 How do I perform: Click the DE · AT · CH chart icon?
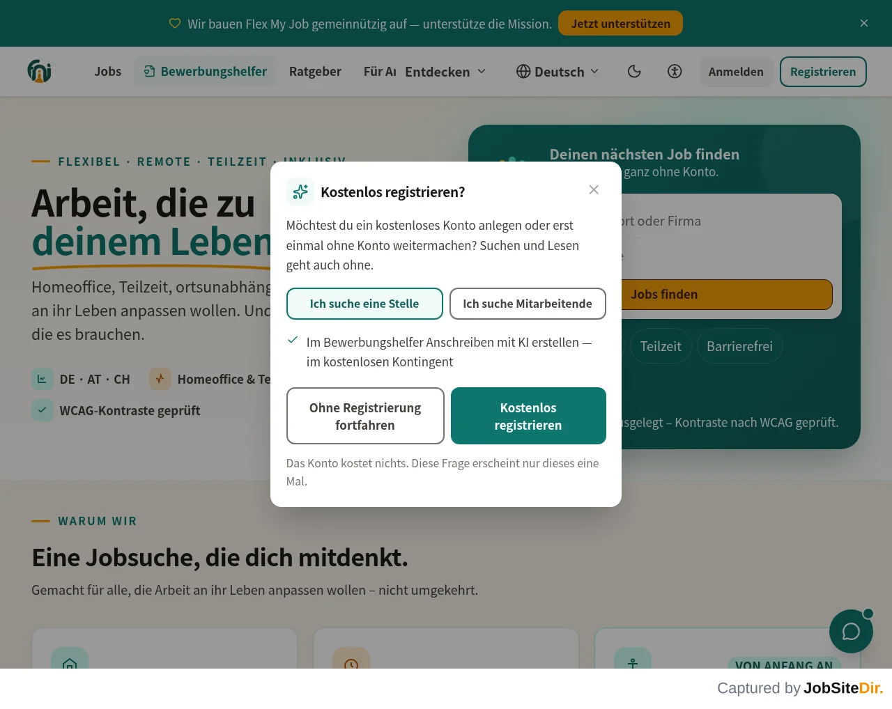tap(43, 379)
